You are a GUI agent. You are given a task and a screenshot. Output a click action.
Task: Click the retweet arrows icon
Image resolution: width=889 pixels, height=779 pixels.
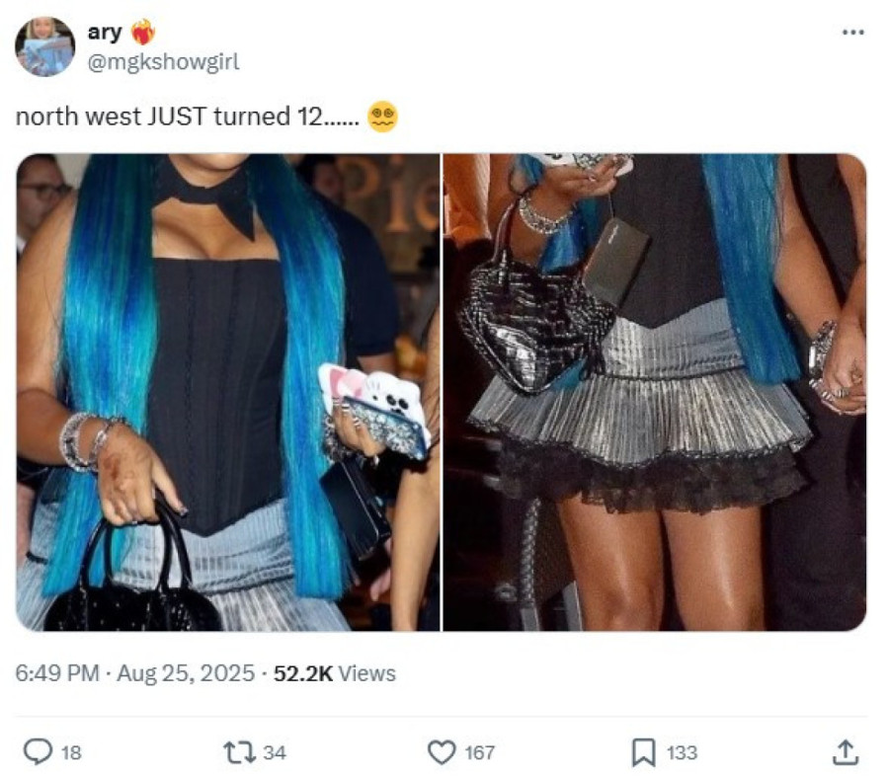[x=239, y=753]
